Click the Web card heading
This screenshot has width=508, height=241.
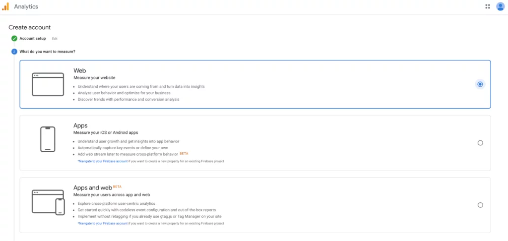tap(79, 70)
